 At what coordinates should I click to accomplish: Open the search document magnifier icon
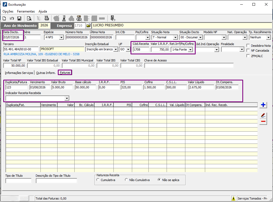(x=29, y=18)
